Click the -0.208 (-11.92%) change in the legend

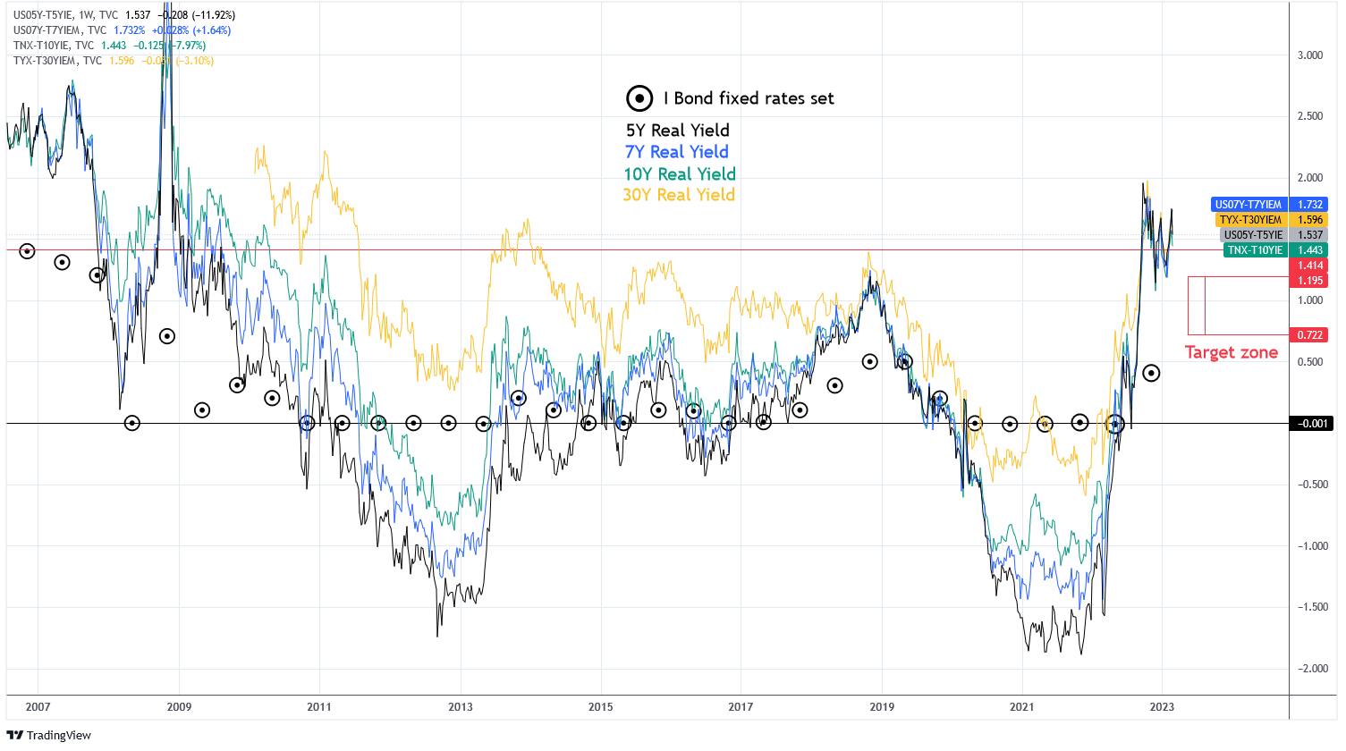(x=197, y=15)
